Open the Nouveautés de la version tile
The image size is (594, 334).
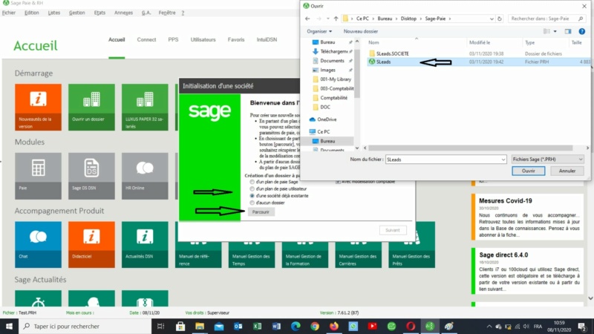point(38,107)
